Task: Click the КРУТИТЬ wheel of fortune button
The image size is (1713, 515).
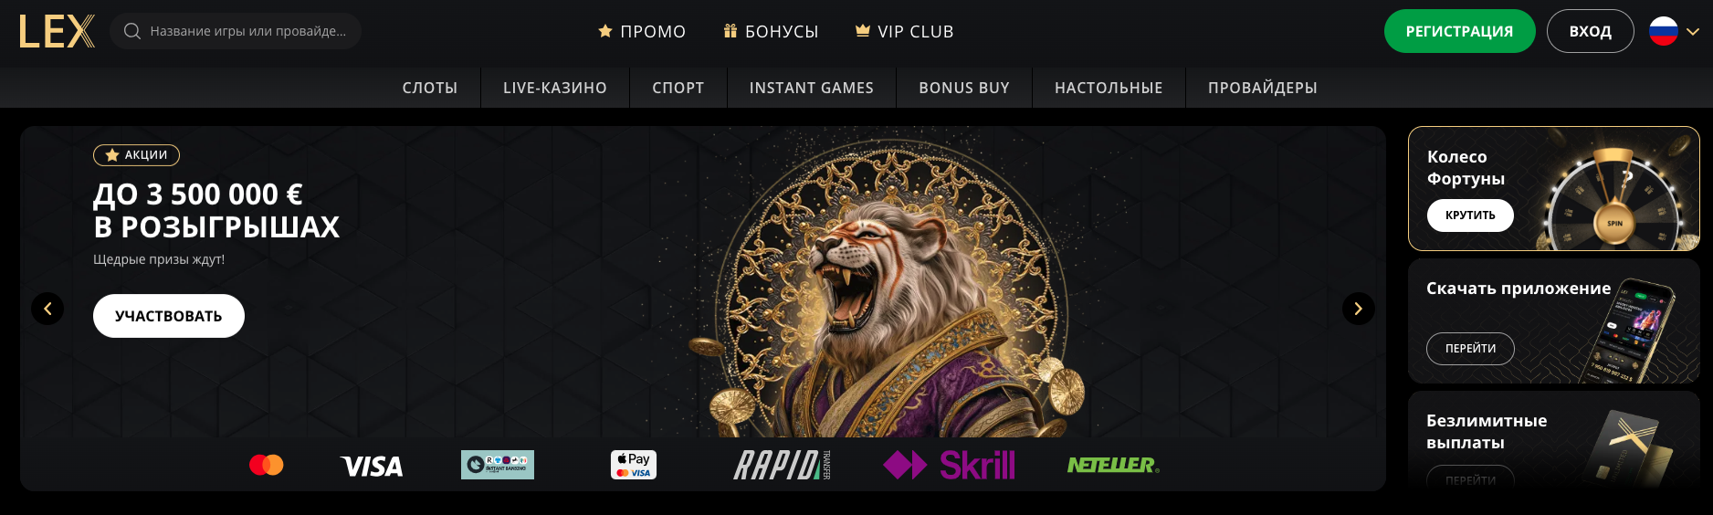Action: (x=1470, y=215)
